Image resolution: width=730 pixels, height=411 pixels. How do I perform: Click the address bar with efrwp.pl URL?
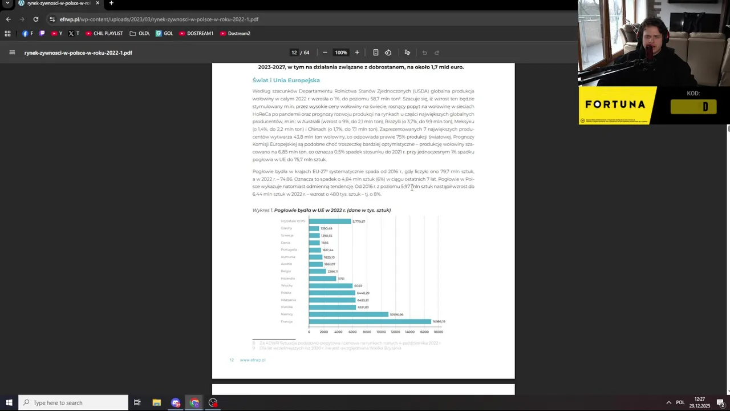(x=159, y=19)
